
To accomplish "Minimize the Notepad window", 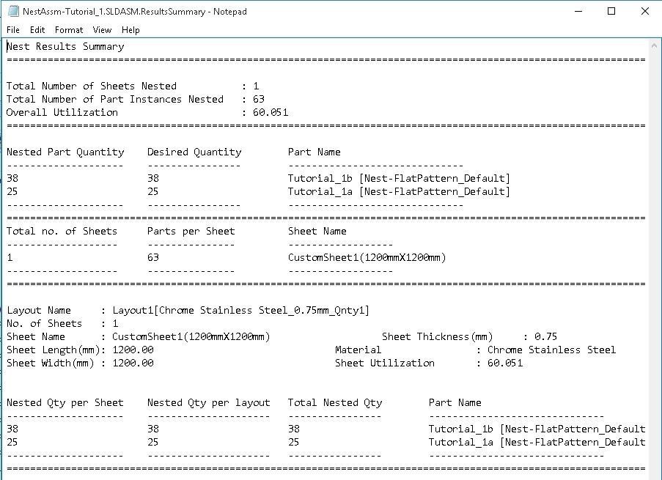I will pyautogui.click(x=578, y=11).
